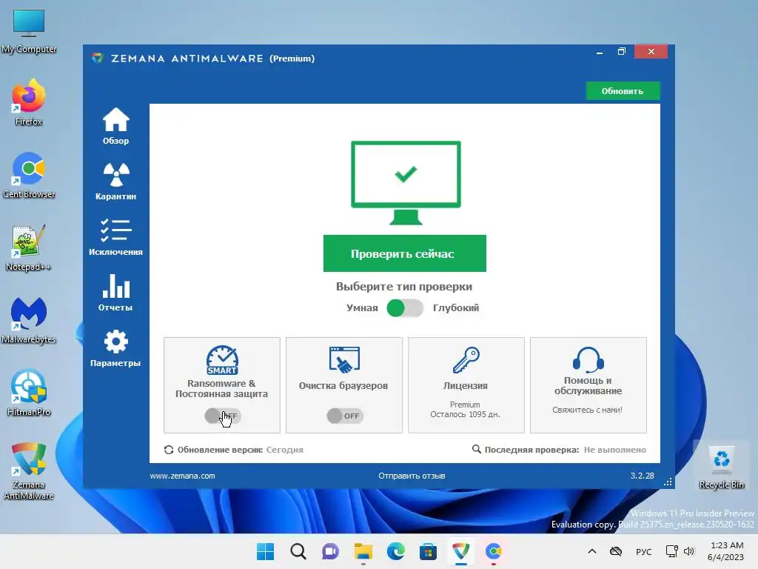Open Отчеты reports section
This screenshot has height=569, width=758.
(115, 292)
